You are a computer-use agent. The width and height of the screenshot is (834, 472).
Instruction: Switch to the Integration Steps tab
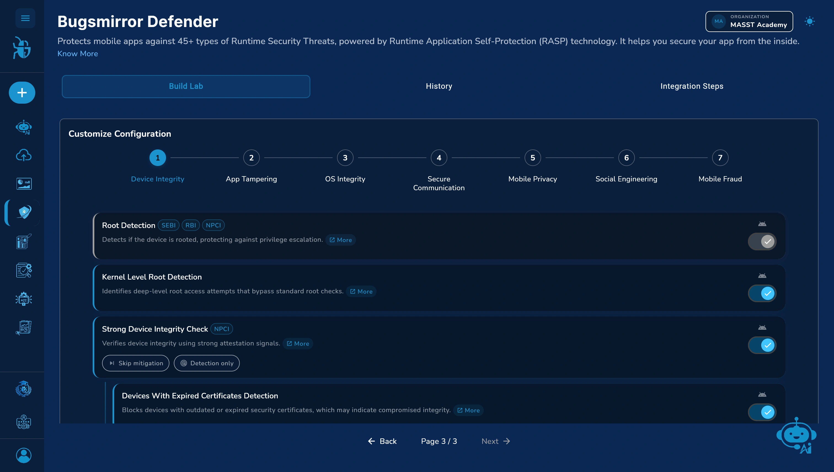[x=692, y=86]
